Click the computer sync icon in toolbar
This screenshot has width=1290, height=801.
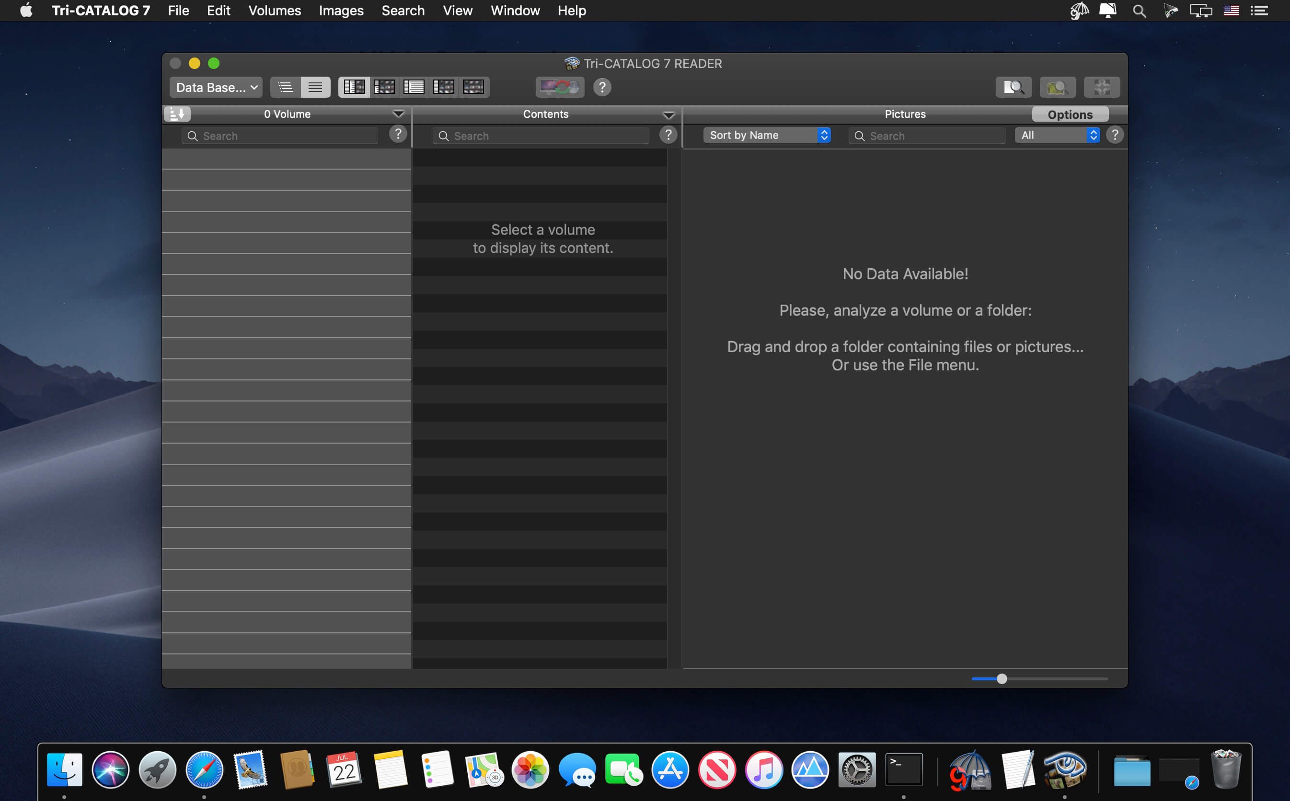click(x=559, y=87)
